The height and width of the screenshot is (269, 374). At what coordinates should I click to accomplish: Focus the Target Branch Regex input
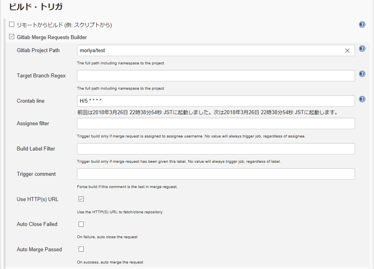pyautogui.click(x=216, y=75)
